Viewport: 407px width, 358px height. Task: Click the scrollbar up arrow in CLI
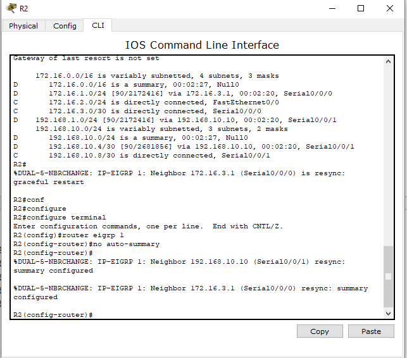click(388, 61)
